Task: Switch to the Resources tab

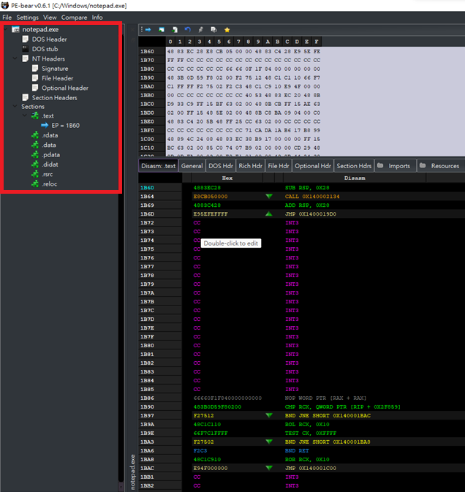Action: pyautogui.click(x=441, y=166)
